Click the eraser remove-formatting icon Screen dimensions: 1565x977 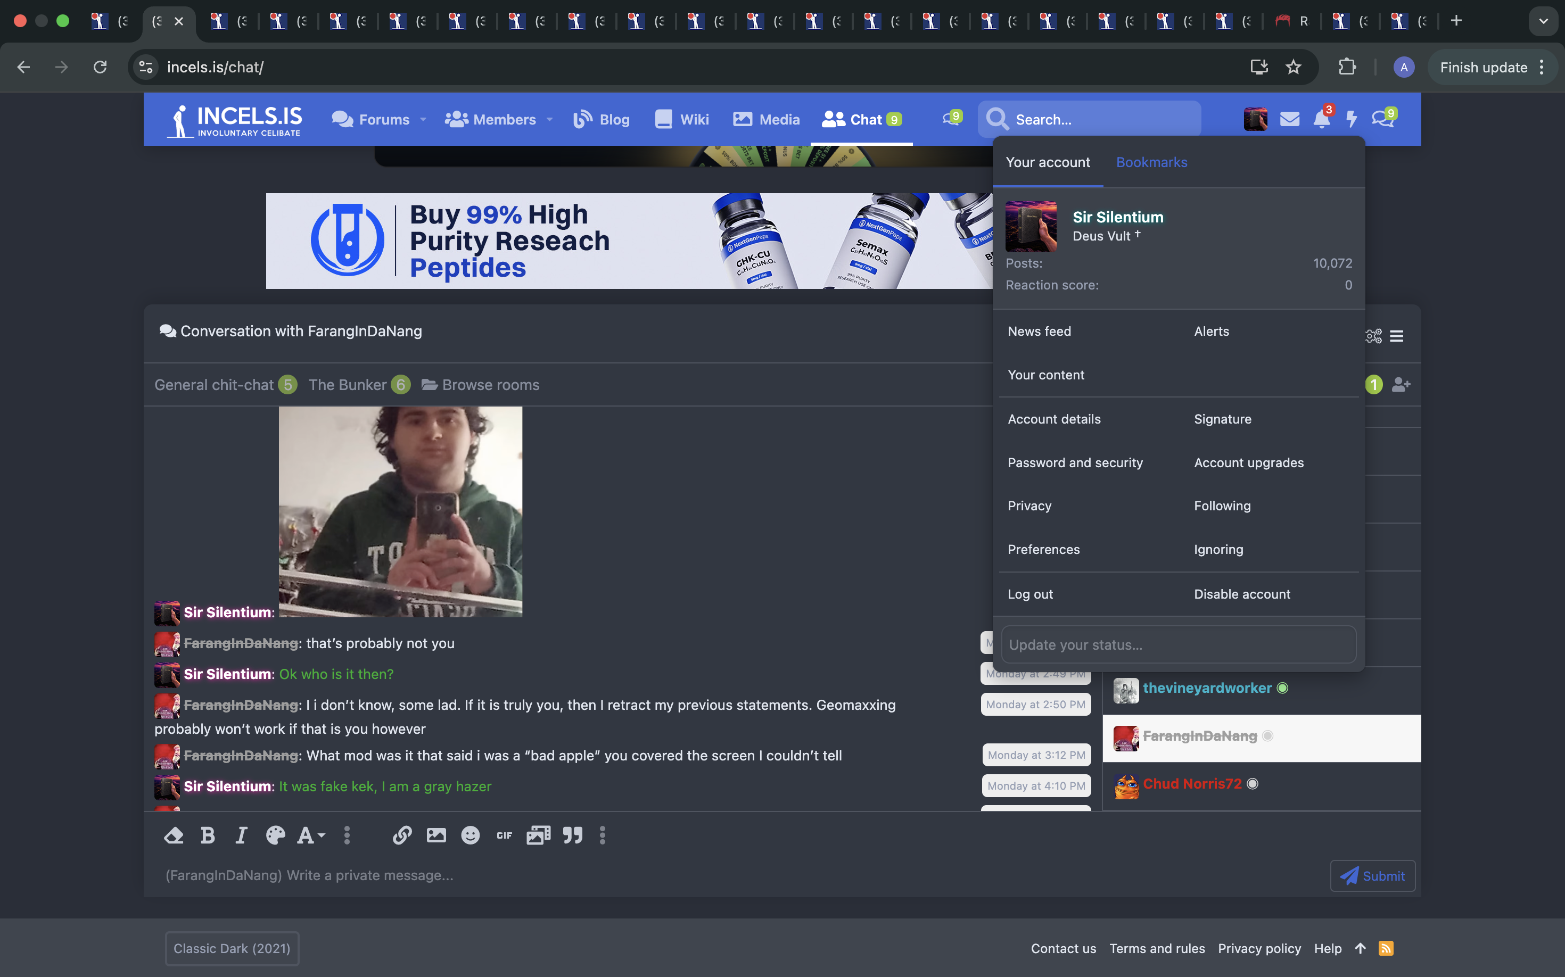point(174,835)
